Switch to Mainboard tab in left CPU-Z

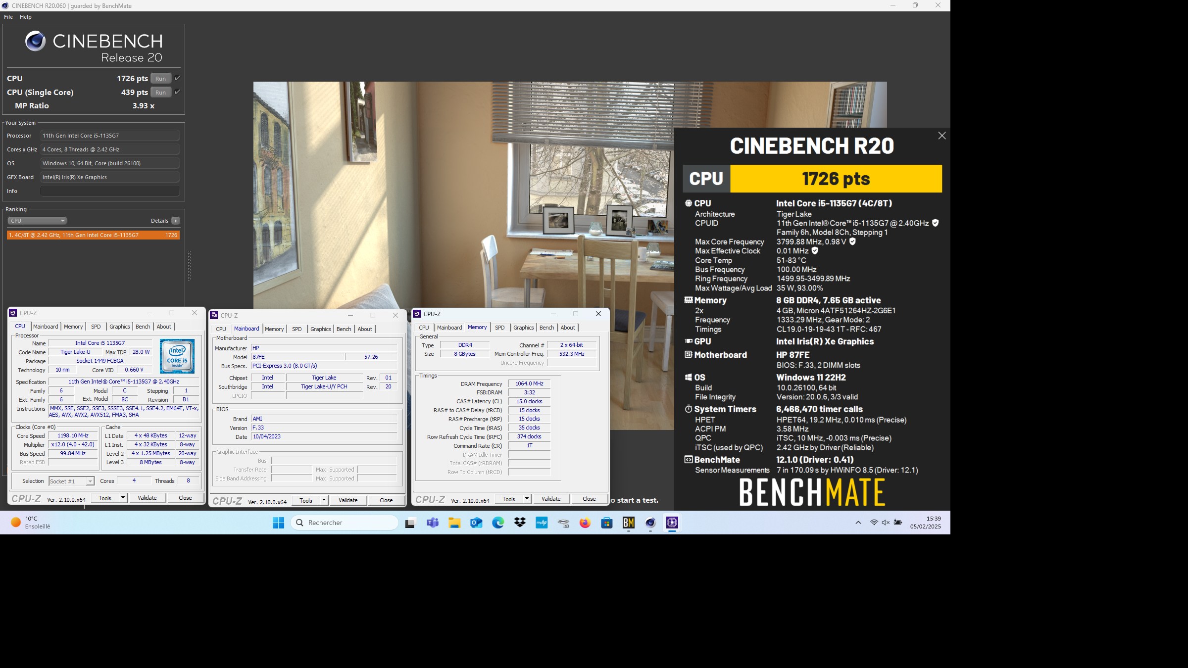coord(46,327)
